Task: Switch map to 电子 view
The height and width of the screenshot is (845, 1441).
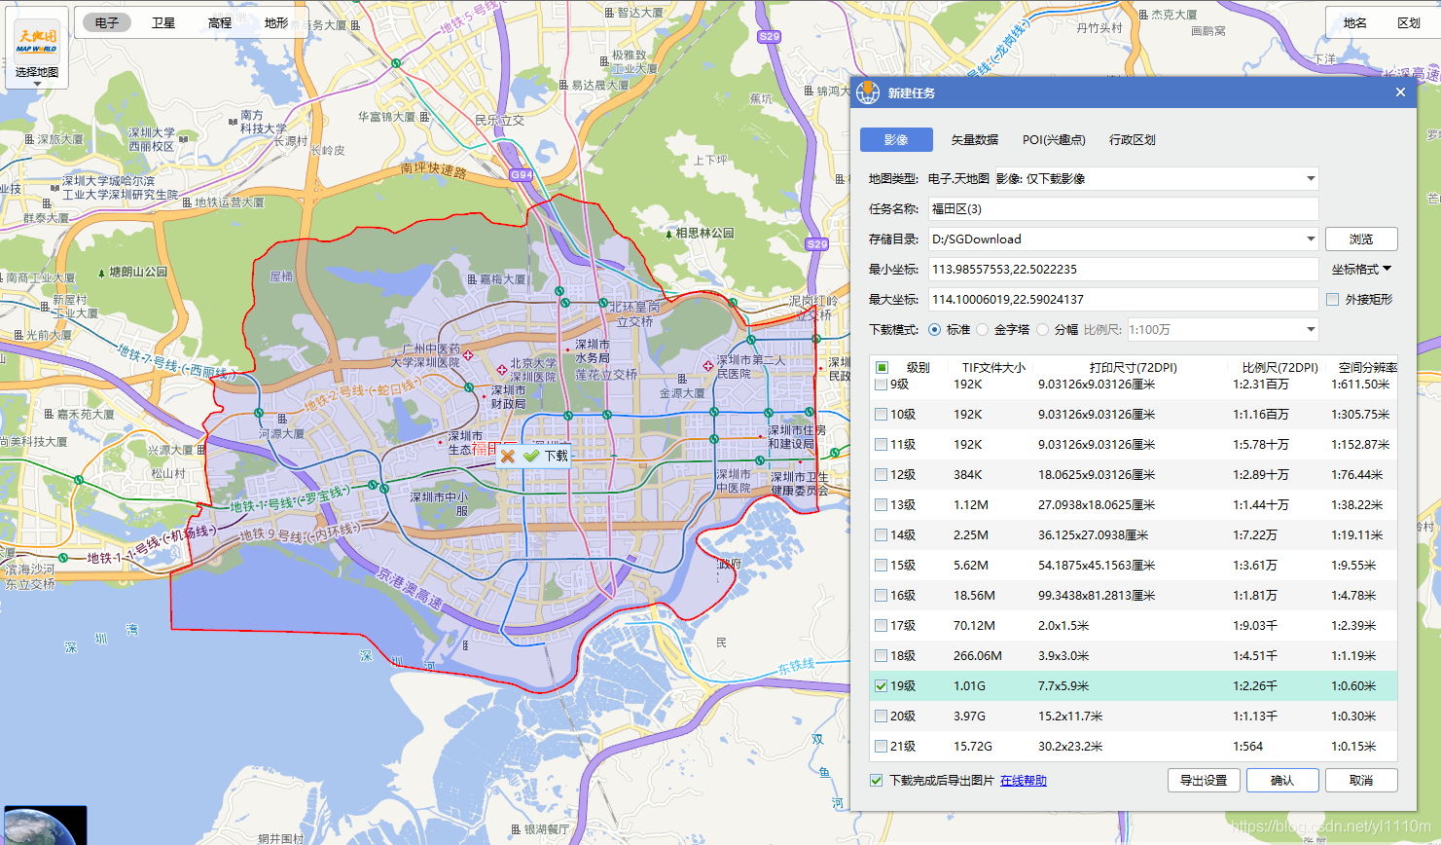Action: tap(107, 22)
